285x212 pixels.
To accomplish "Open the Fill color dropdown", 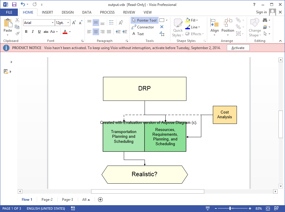I will 192,20.
